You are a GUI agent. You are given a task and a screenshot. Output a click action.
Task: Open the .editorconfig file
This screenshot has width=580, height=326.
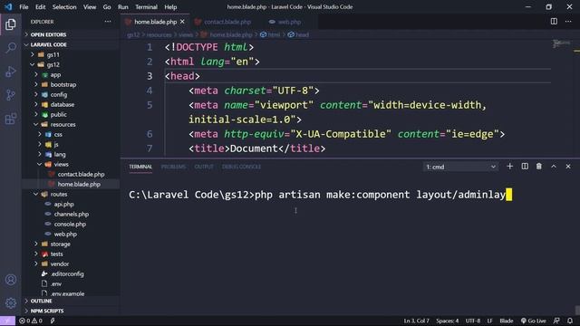(x=71, y=273)
